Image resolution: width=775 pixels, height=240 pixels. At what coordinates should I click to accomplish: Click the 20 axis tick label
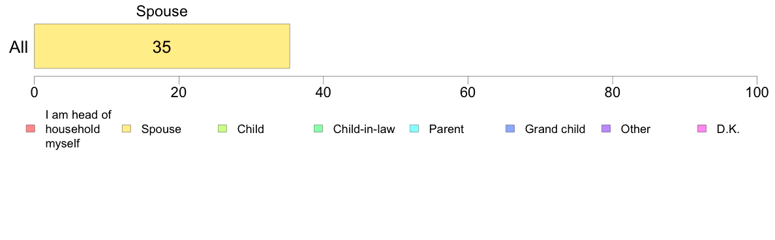click(x=179, y=93)
